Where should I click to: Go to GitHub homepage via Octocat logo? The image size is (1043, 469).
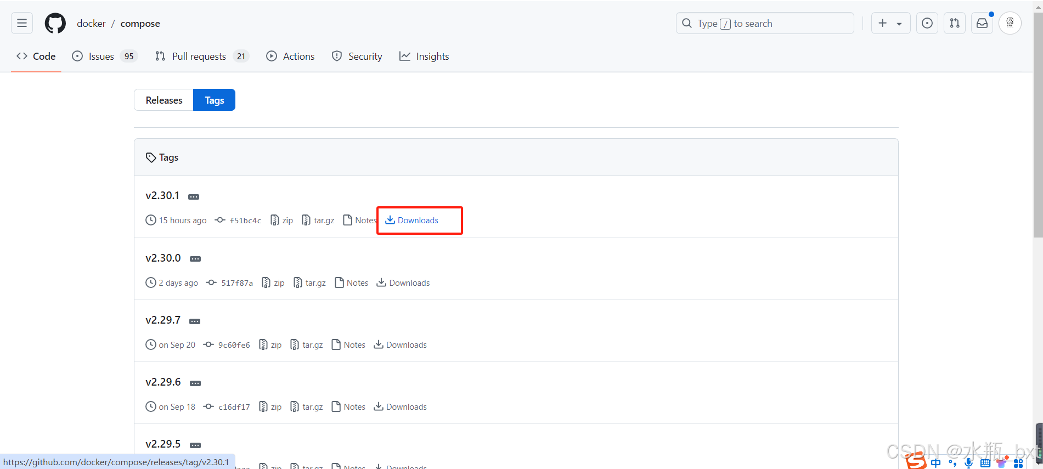55,23
